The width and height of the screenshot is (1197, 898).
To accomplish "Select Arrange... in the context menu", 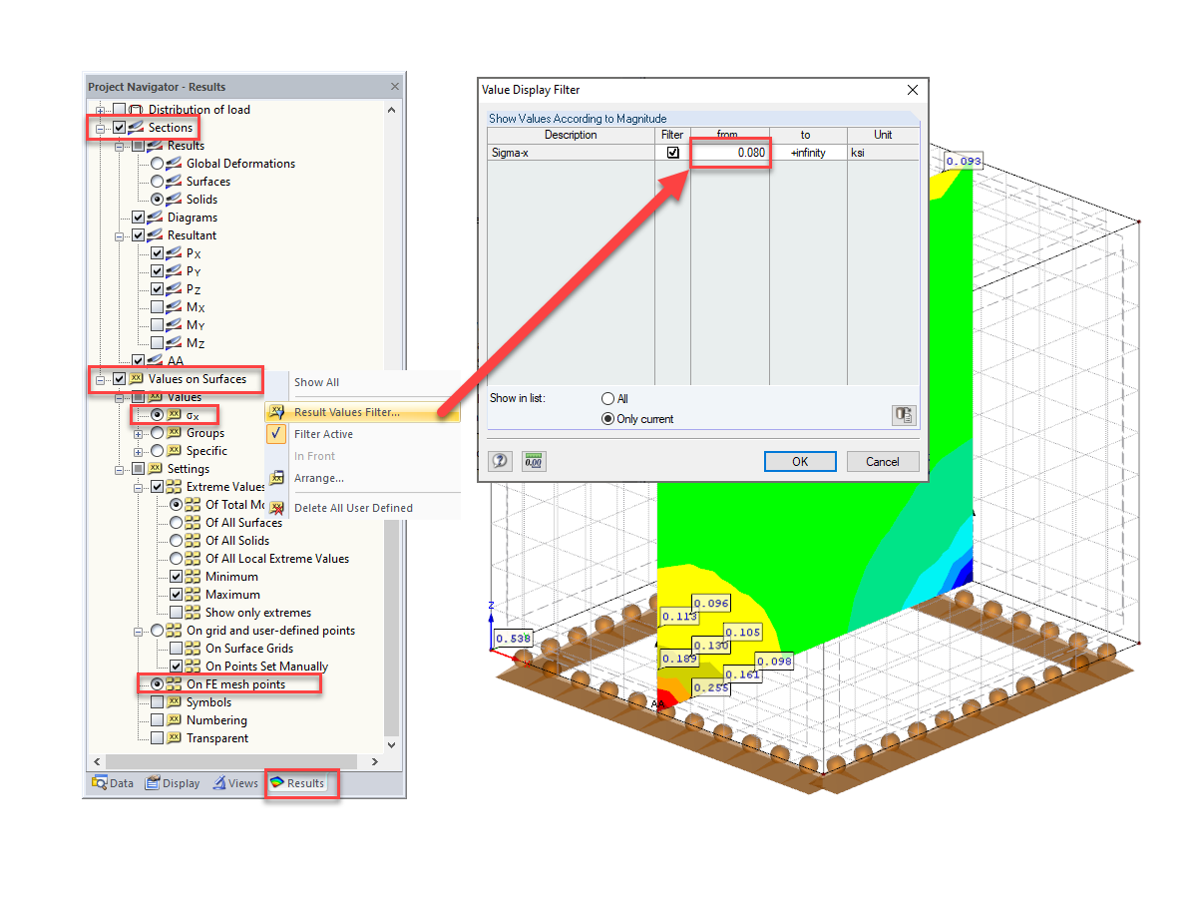I will (319, 478).
